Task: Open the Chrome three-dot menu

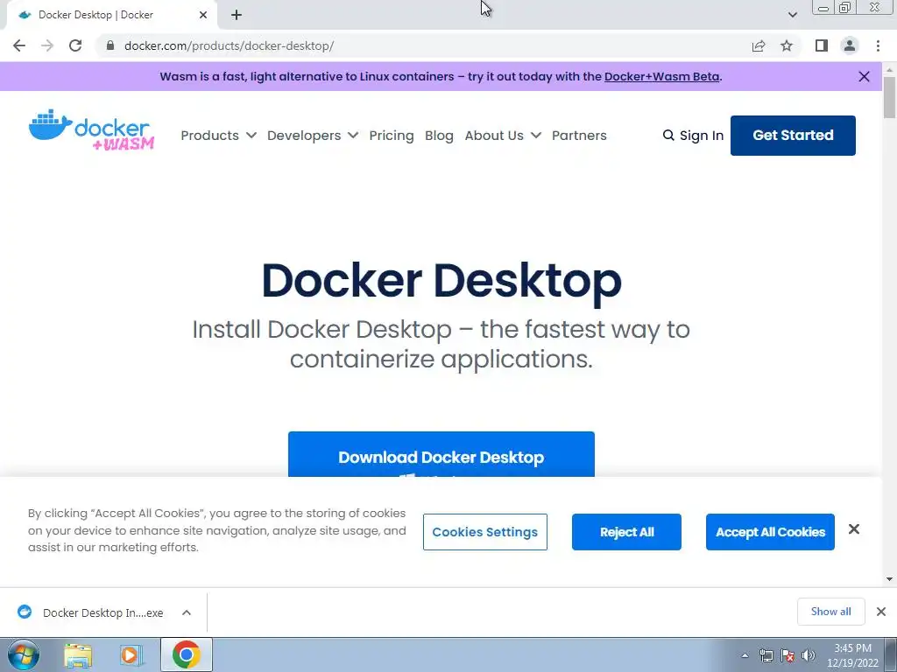Action: tap(878, 45)
